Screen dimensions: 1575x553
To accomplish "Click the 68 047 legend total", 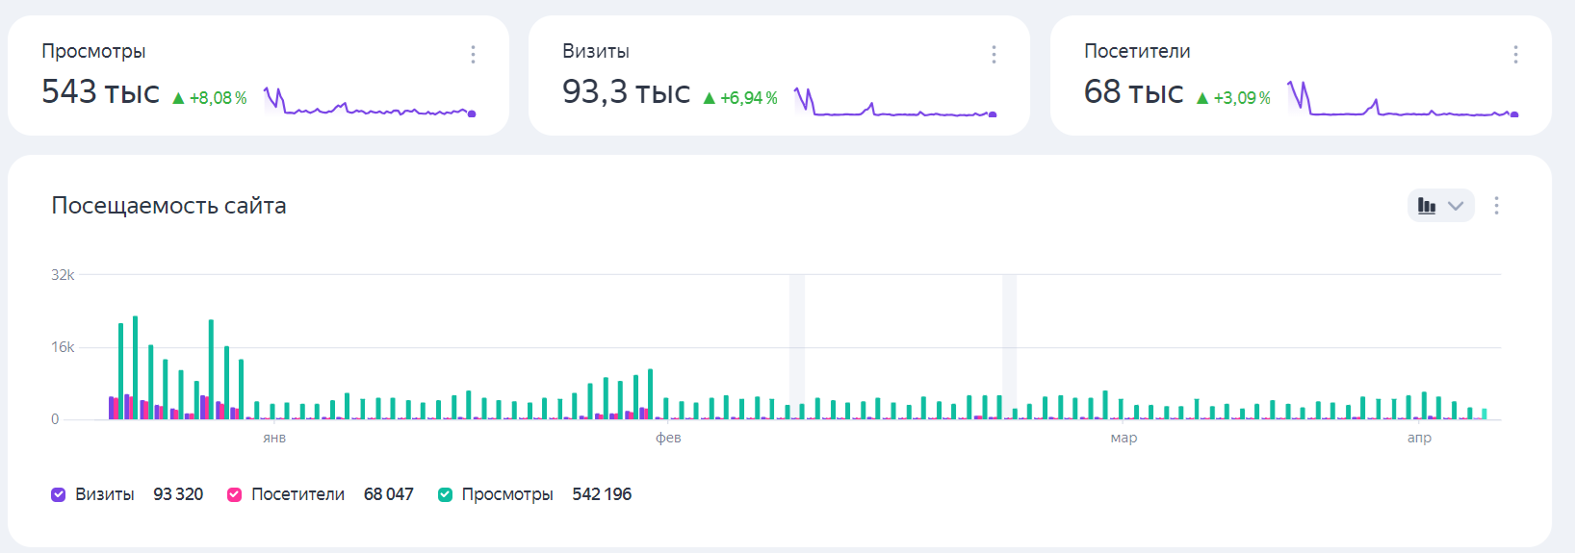I will pos(388,494).
